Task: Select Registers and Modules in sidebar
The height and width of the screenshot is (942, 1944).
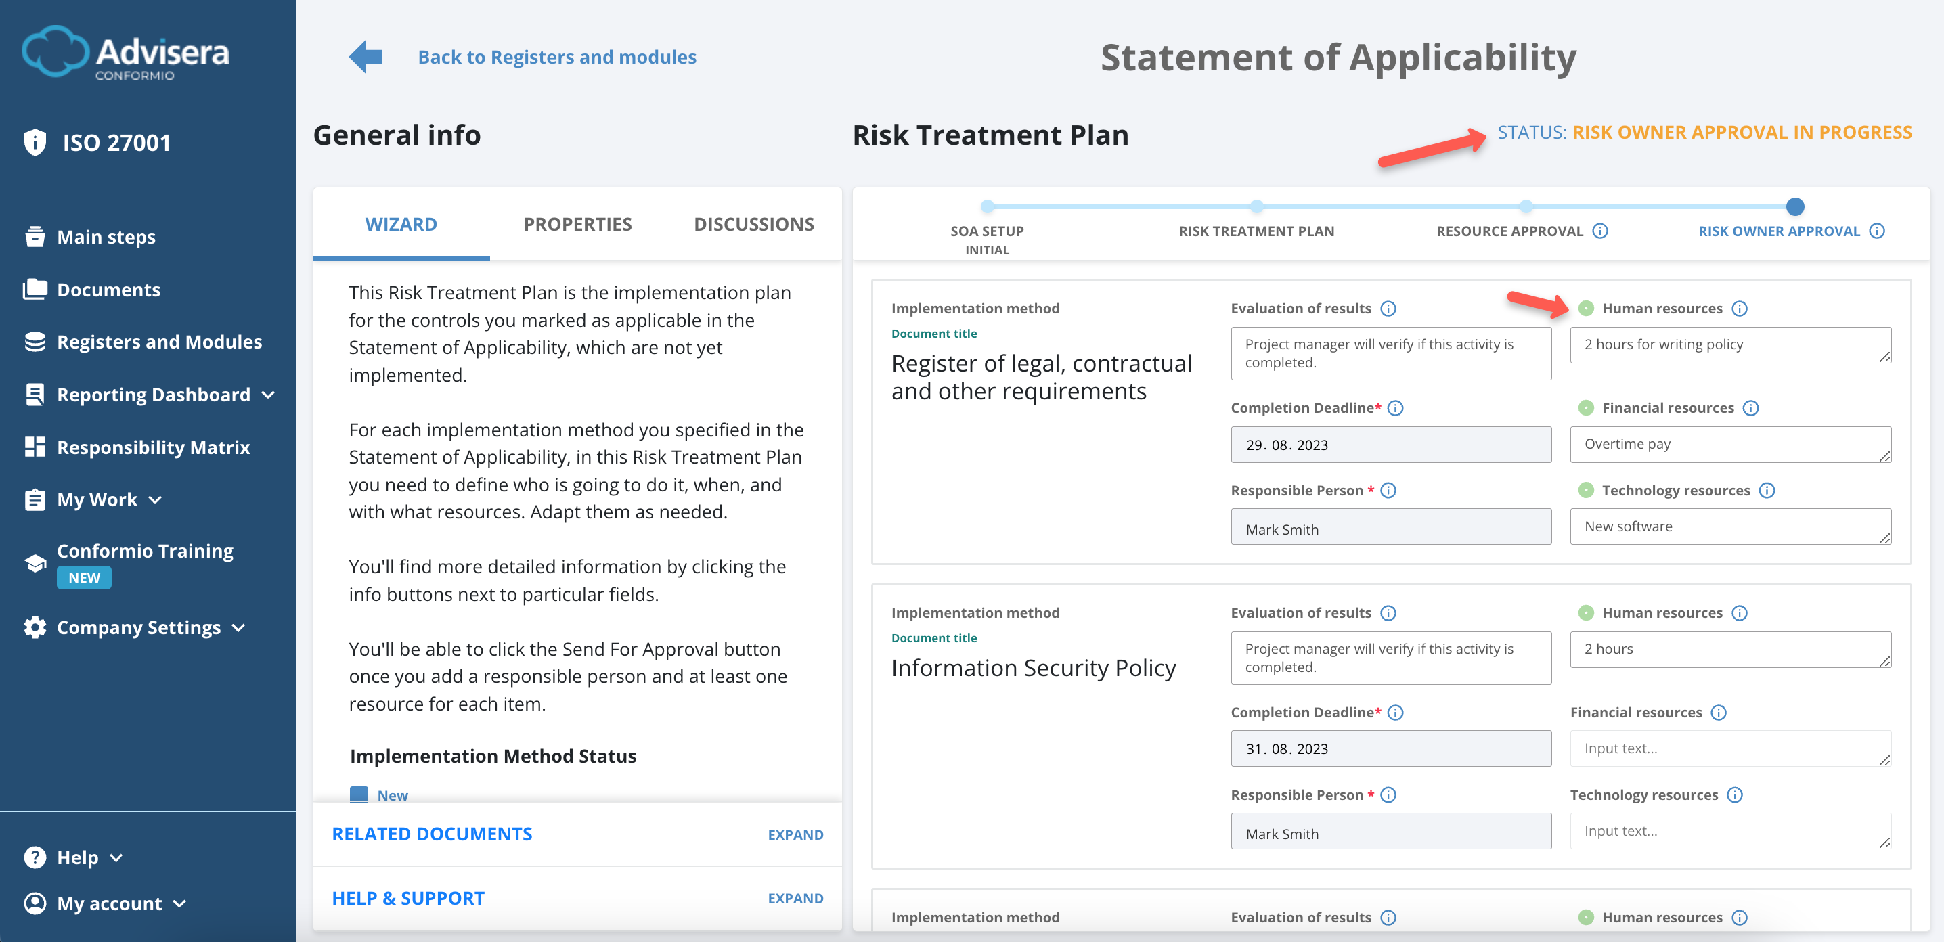Action: click(x=159, y=341)
